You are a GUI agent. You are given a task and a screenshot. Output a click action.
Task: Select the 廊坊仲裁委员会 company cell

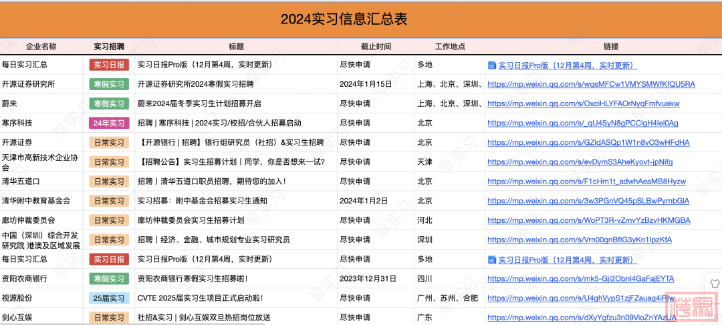coord(41,220)
